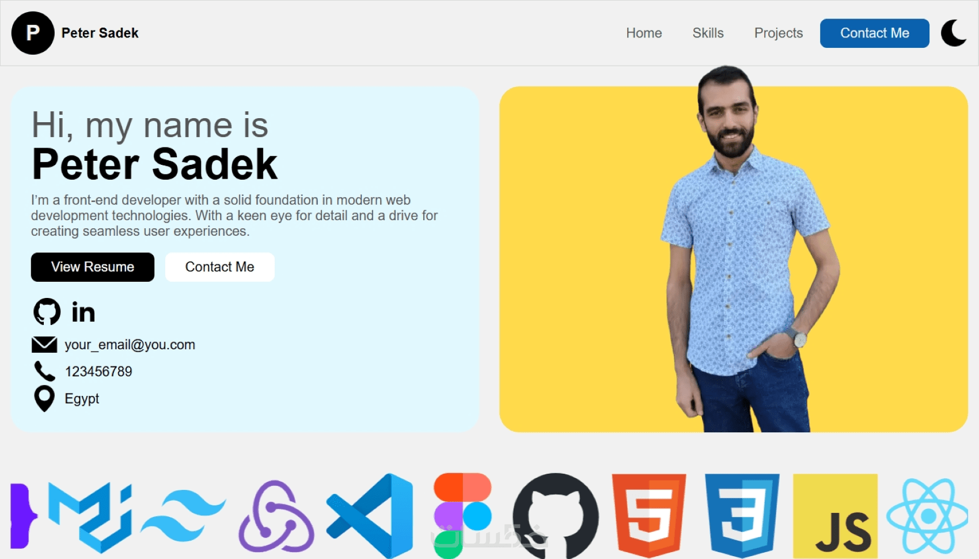Viewport: 979px width, 559px height.
Task: Click the Peter Sadek header brand name
Action: pos(100,33)
